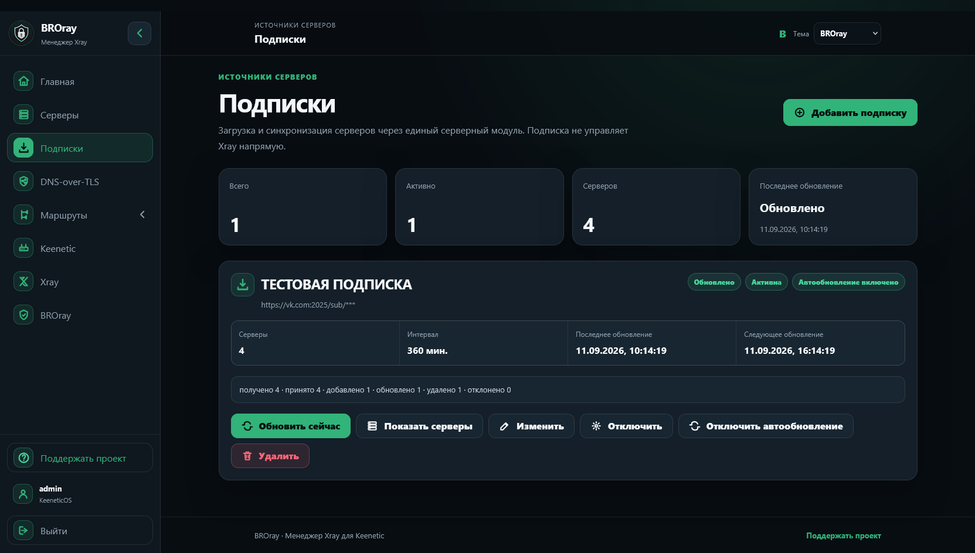Select the Xray sidebar icon
The width and height of the screenshot is (975, 553).
[x=23, y=282]
